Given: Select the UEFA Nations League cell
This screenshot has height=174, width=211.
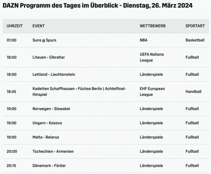Looking at the screenshot, I should 152,57.
